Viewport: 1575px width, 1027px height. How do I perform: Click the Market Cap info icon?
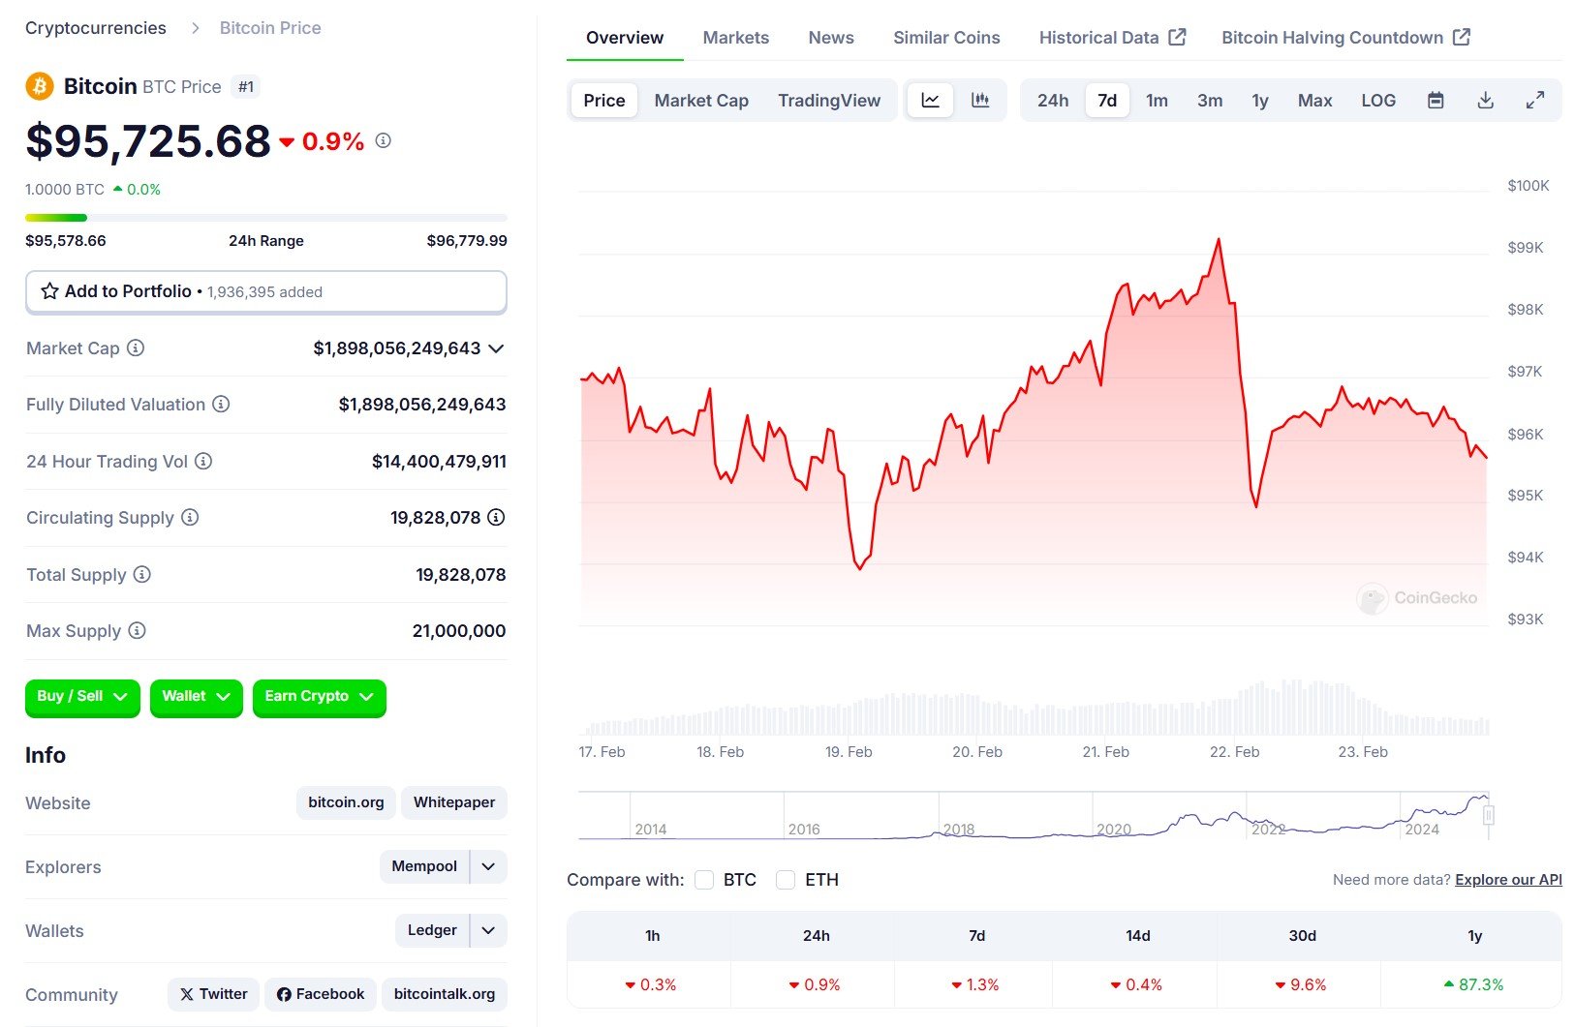pyautogui.click(x=136, y=347)
